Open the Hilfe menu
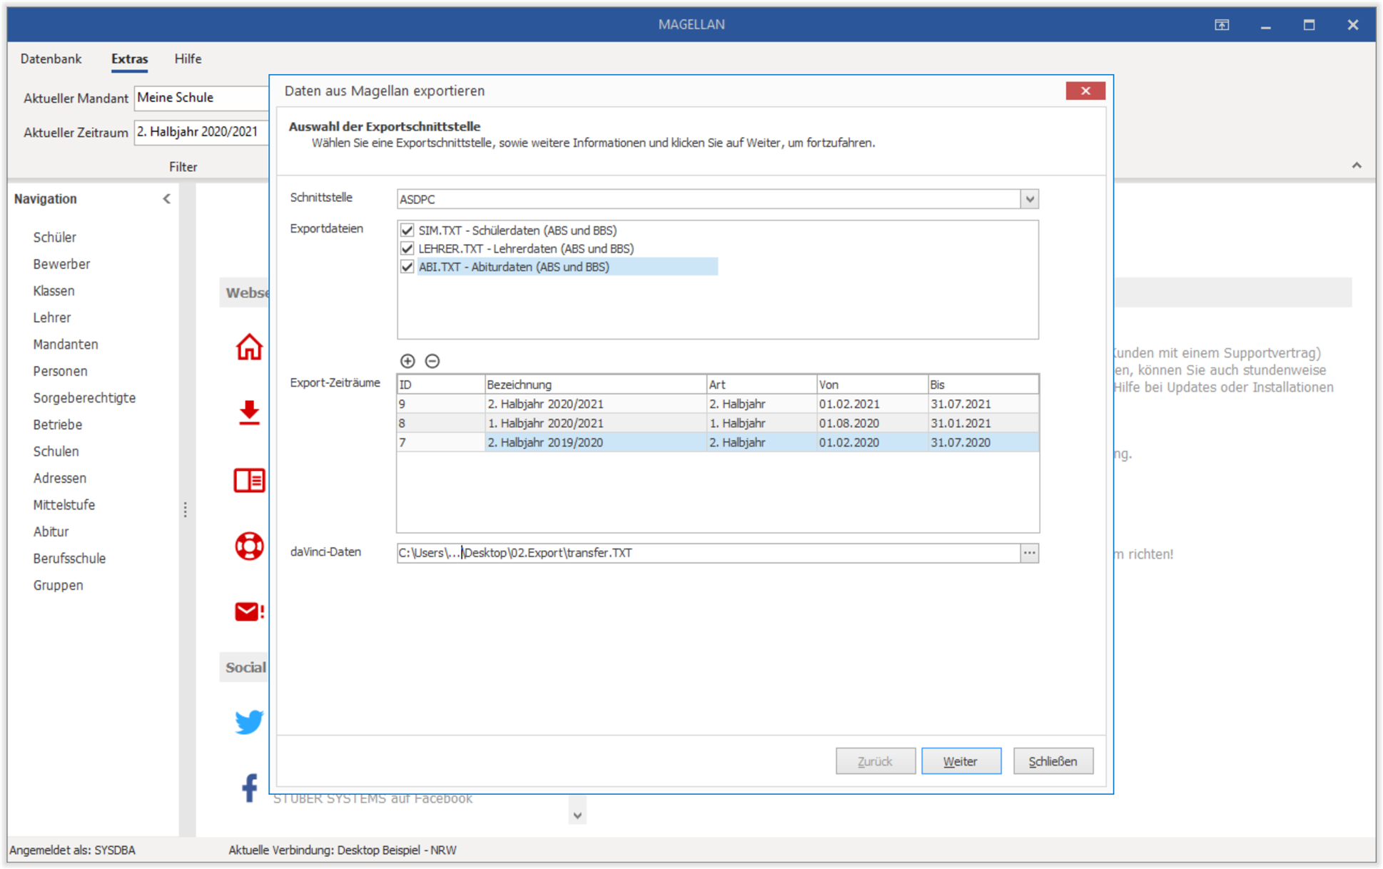1383x869 pixels. coord(188,59)
